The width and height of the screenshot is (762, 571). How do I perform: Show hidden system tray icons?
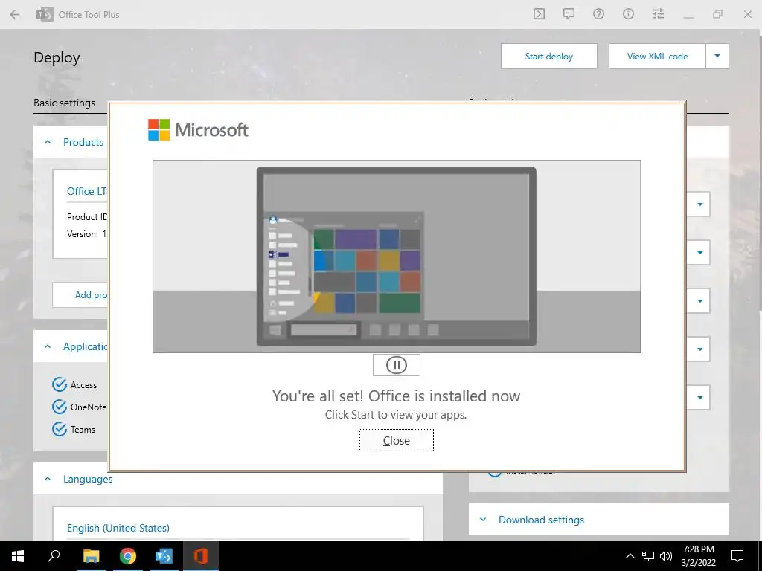(x=630, y=556)
